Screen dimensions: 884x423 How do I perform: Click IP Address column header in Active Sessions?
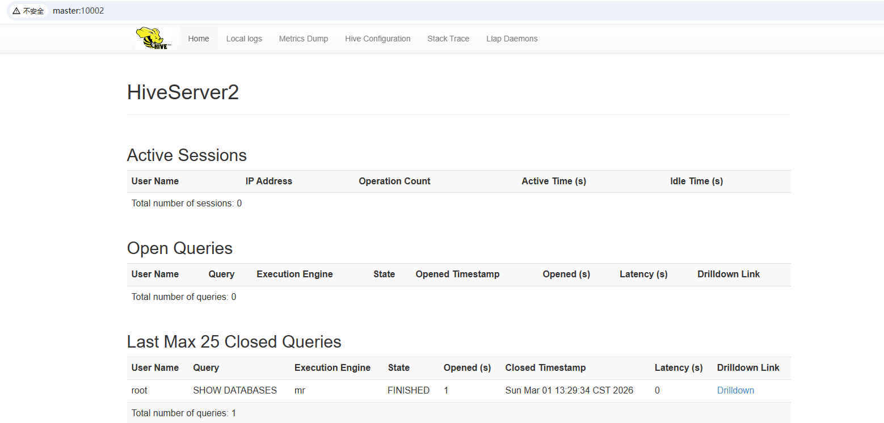pyautogui.click(x=269, y=181)
